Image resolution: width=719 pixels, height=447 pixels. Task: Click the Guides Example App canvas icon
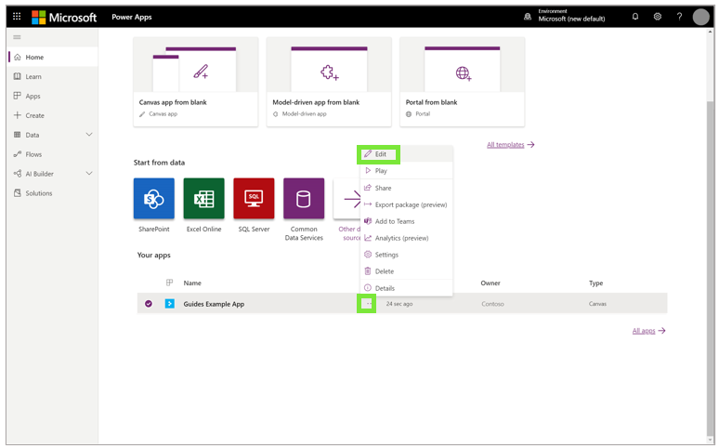[x=170, y=304]
